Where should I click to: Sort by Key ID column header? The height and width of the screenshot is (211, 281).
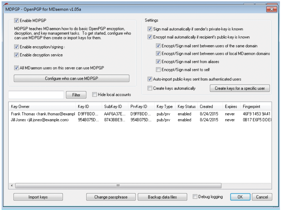click(89, 107)
